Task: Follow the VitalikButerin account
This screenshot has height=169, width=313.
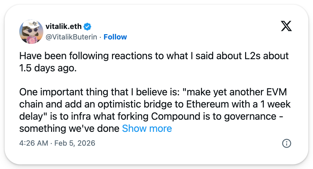Action: point(115,37)
